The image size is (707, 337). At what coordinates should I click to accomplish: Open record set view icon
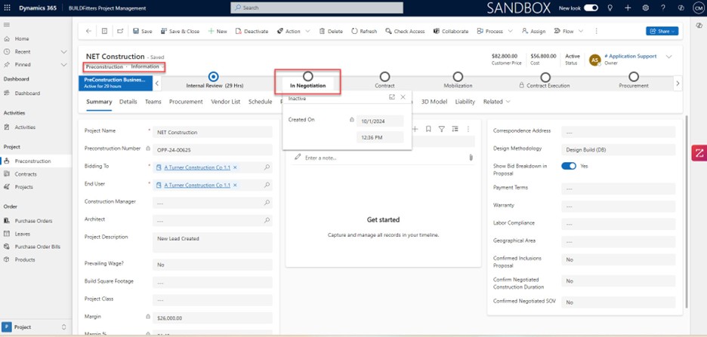pyautogui.click(x=104, y=31)
